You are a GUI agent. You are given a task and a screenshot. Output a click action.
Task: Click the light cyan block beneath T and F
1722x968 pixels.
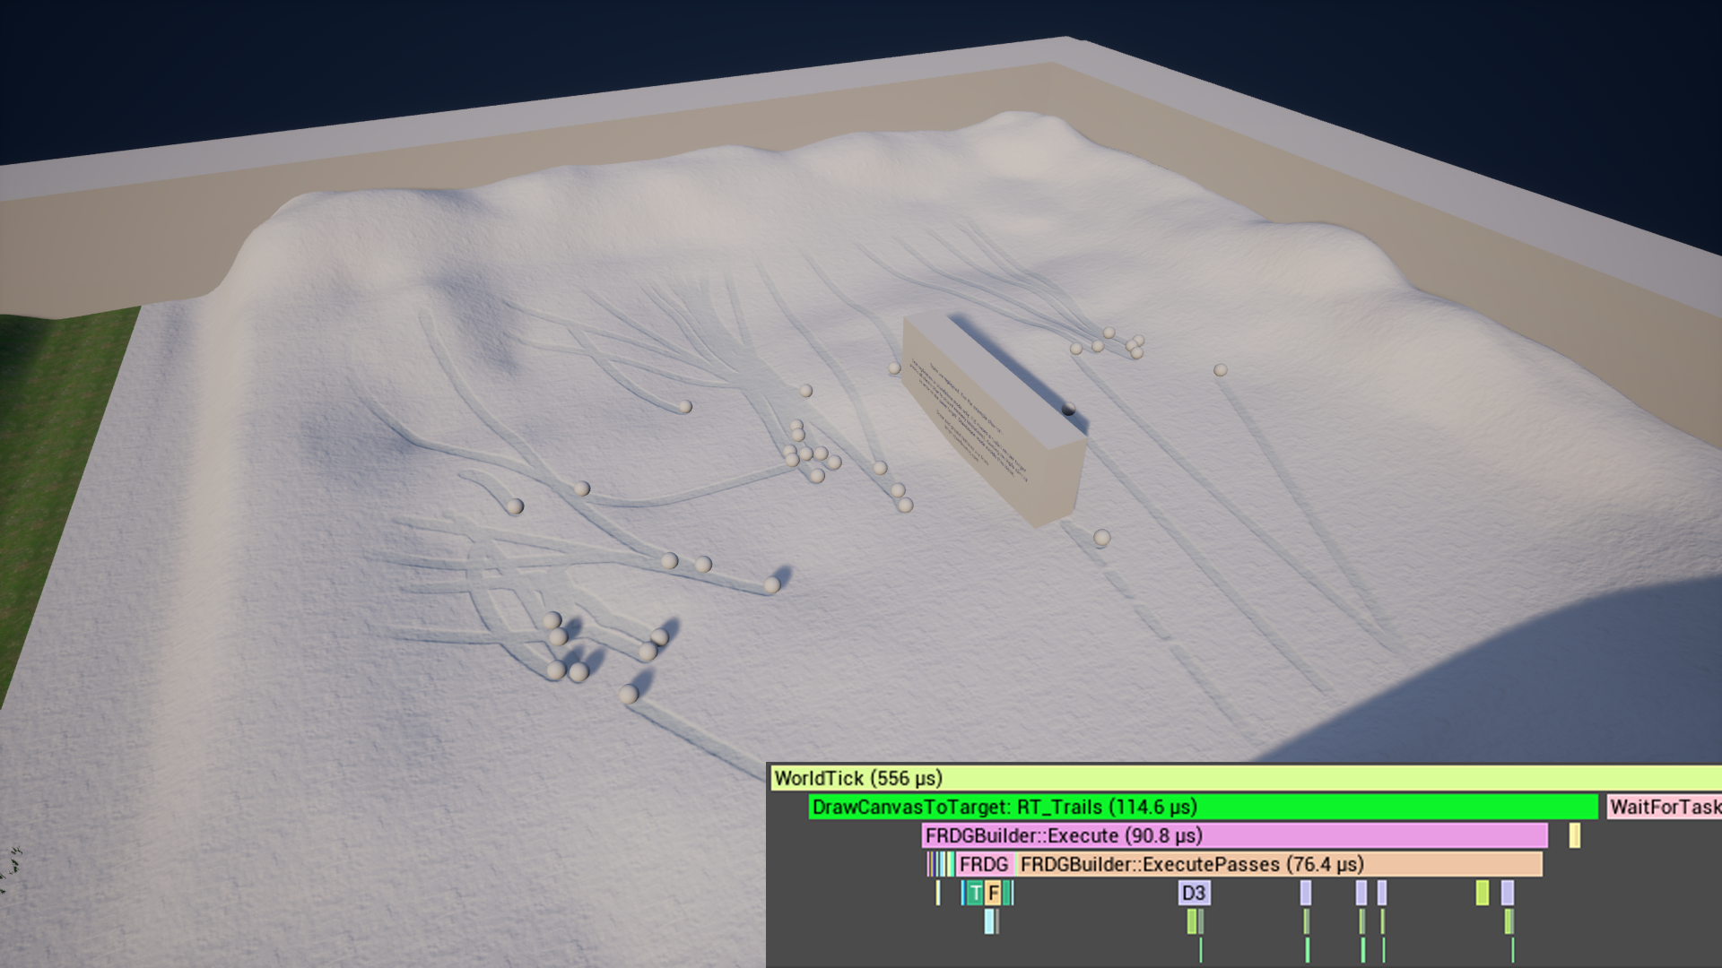(989, 921)
